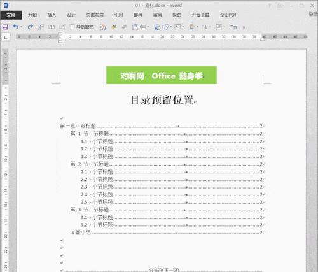The image size is (318, 272).
Task: Toggle the 导航窗格 checkbox
Action: pyautogui.click(x=72, y=27)
